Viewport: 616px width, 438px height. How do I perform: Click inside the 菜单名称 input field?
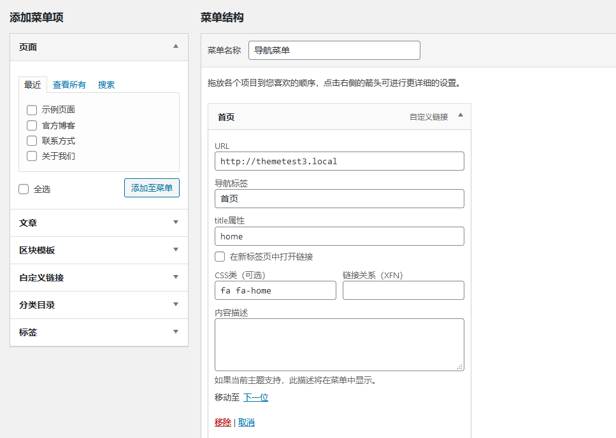(x=334, y=50)
